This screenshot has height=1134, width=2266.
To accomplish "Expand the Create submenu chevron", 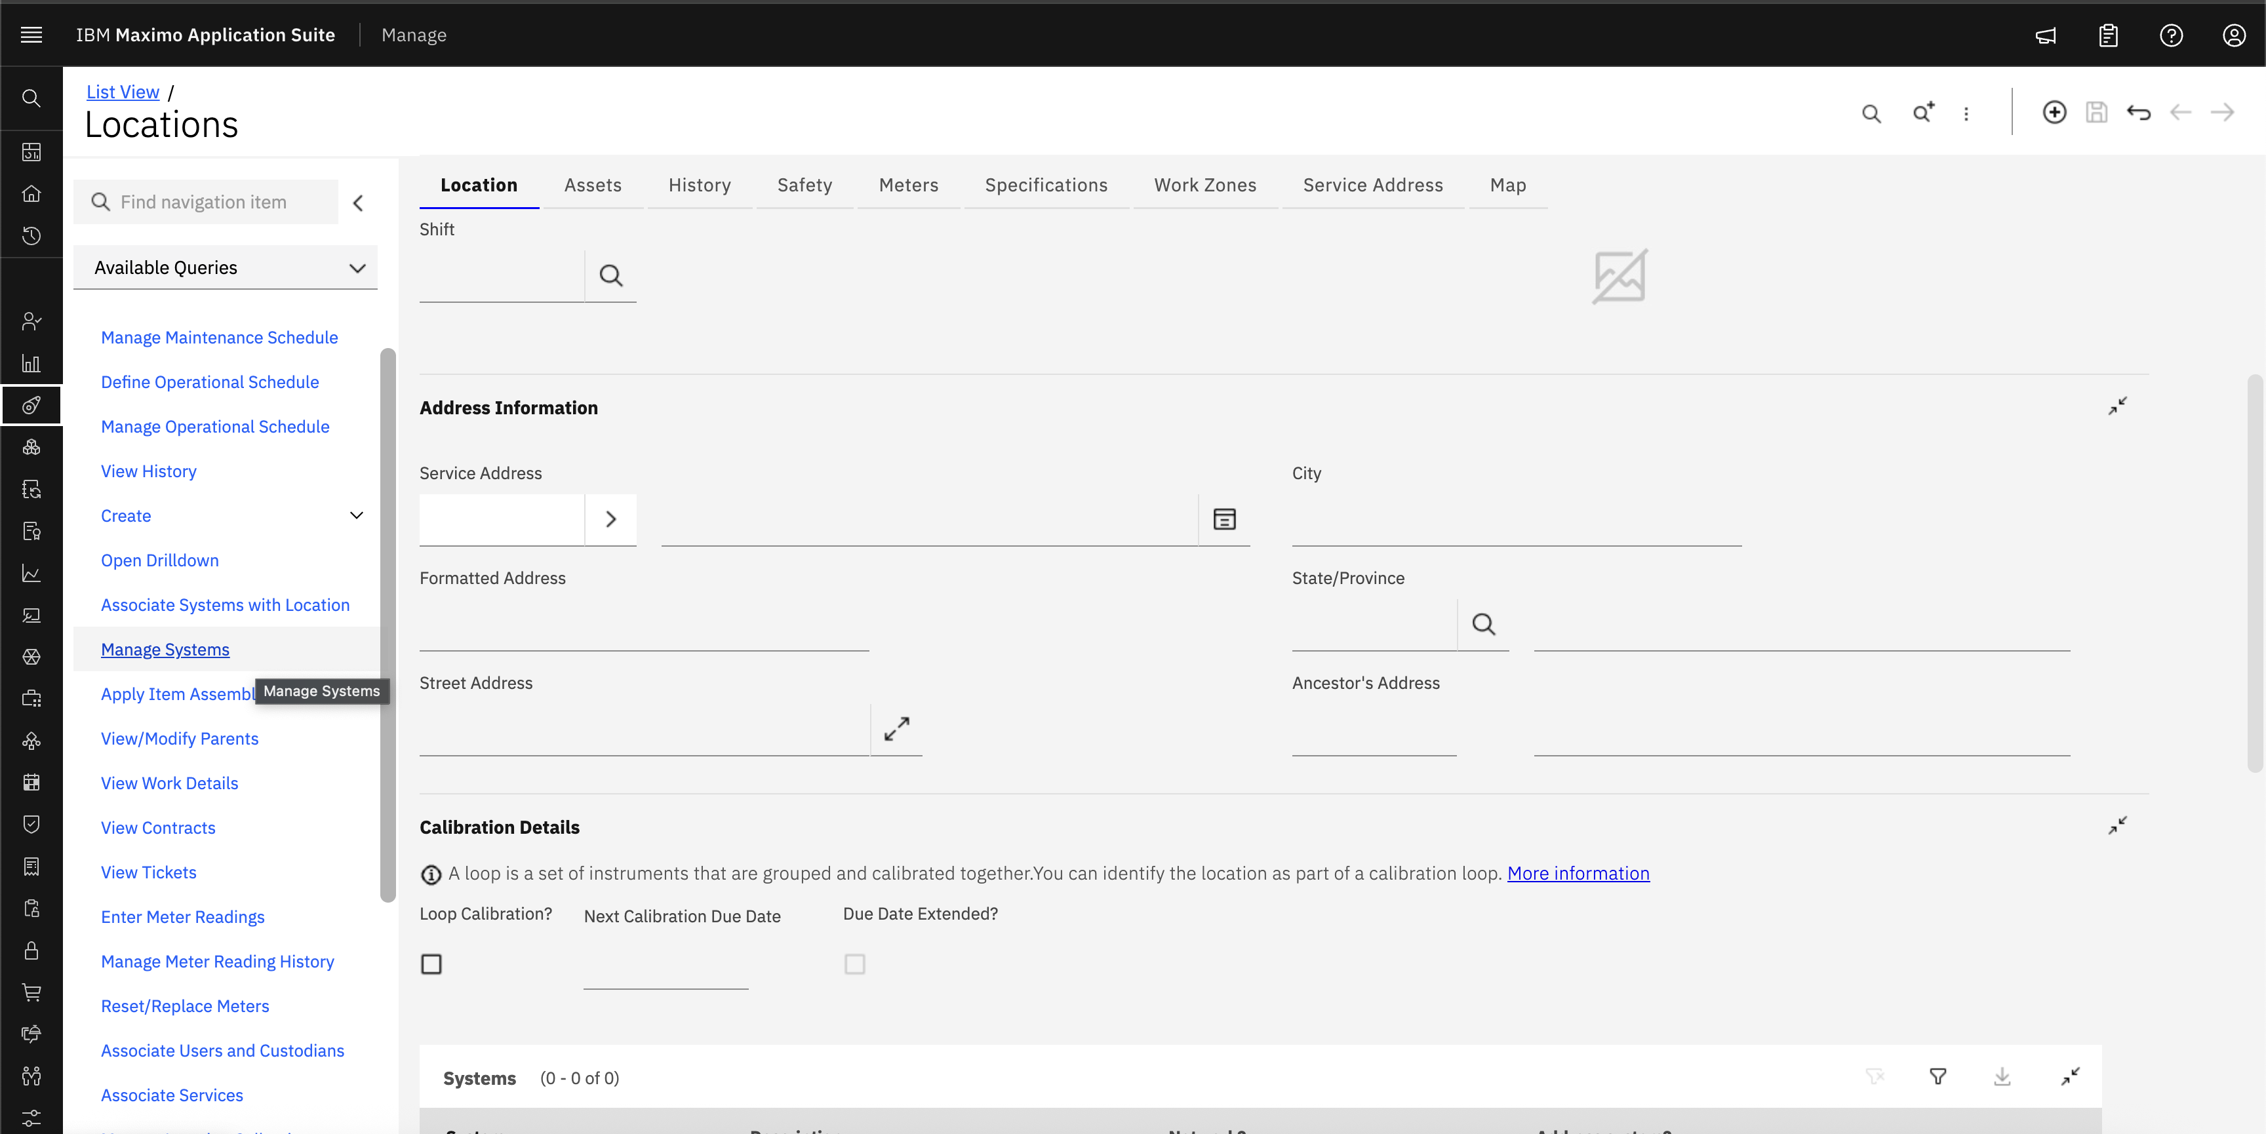I will [356, 515].
